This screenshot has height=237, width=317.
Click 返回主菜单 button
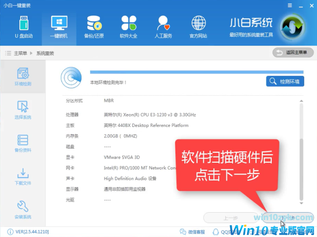tap(293, 52)
